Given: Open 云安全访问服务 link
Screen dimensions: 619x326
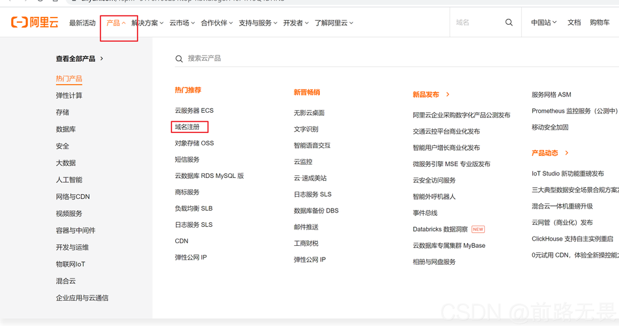Looking at the screenshot, I should point(434,180).
